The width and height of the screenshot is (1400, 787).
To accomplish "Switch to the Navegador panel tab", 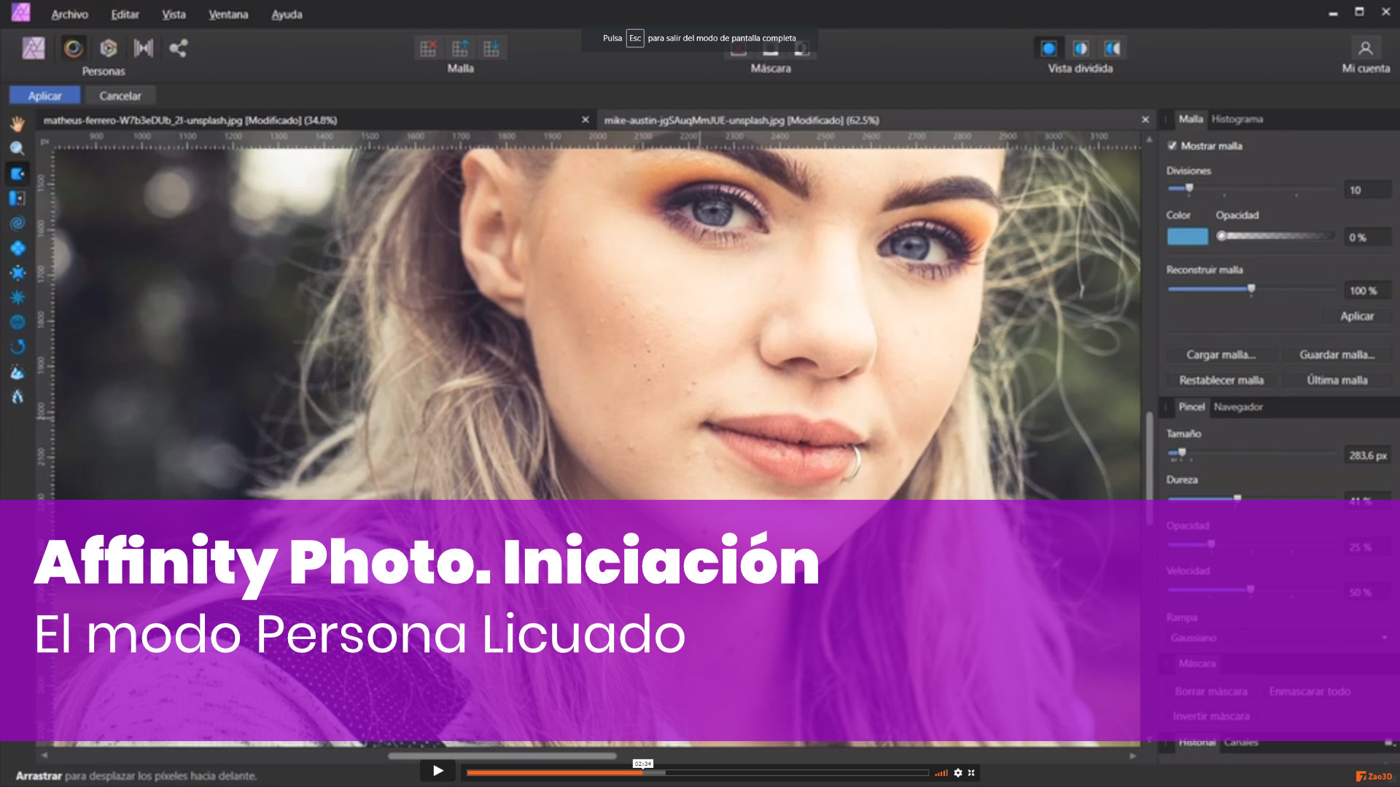I will pos(1238,407).
